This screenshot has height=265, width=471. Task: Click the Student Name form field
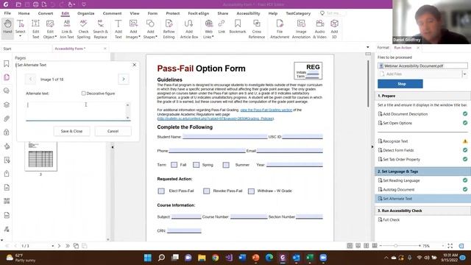pos(224,137)
